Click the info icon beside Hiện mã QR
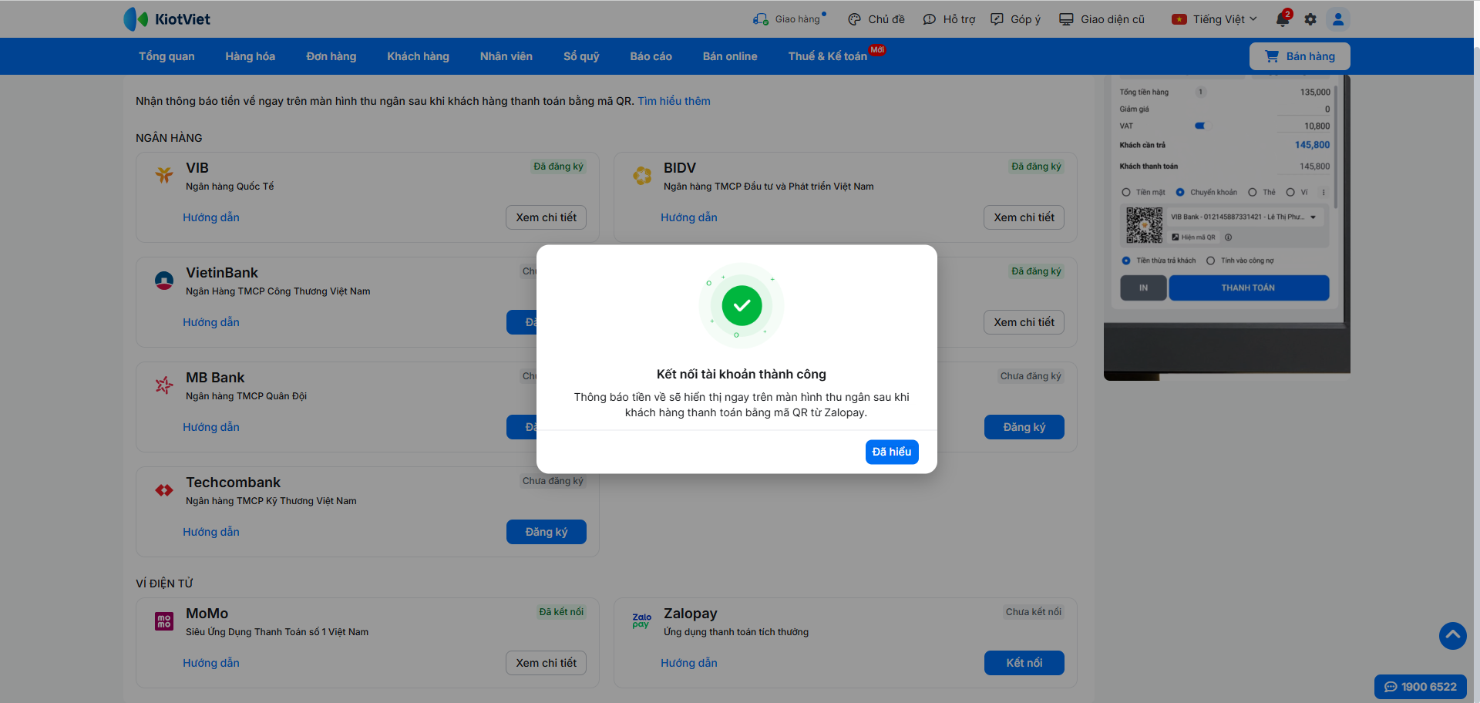The width and height of the screenshot is (1480, 703). click(1228, 237)
